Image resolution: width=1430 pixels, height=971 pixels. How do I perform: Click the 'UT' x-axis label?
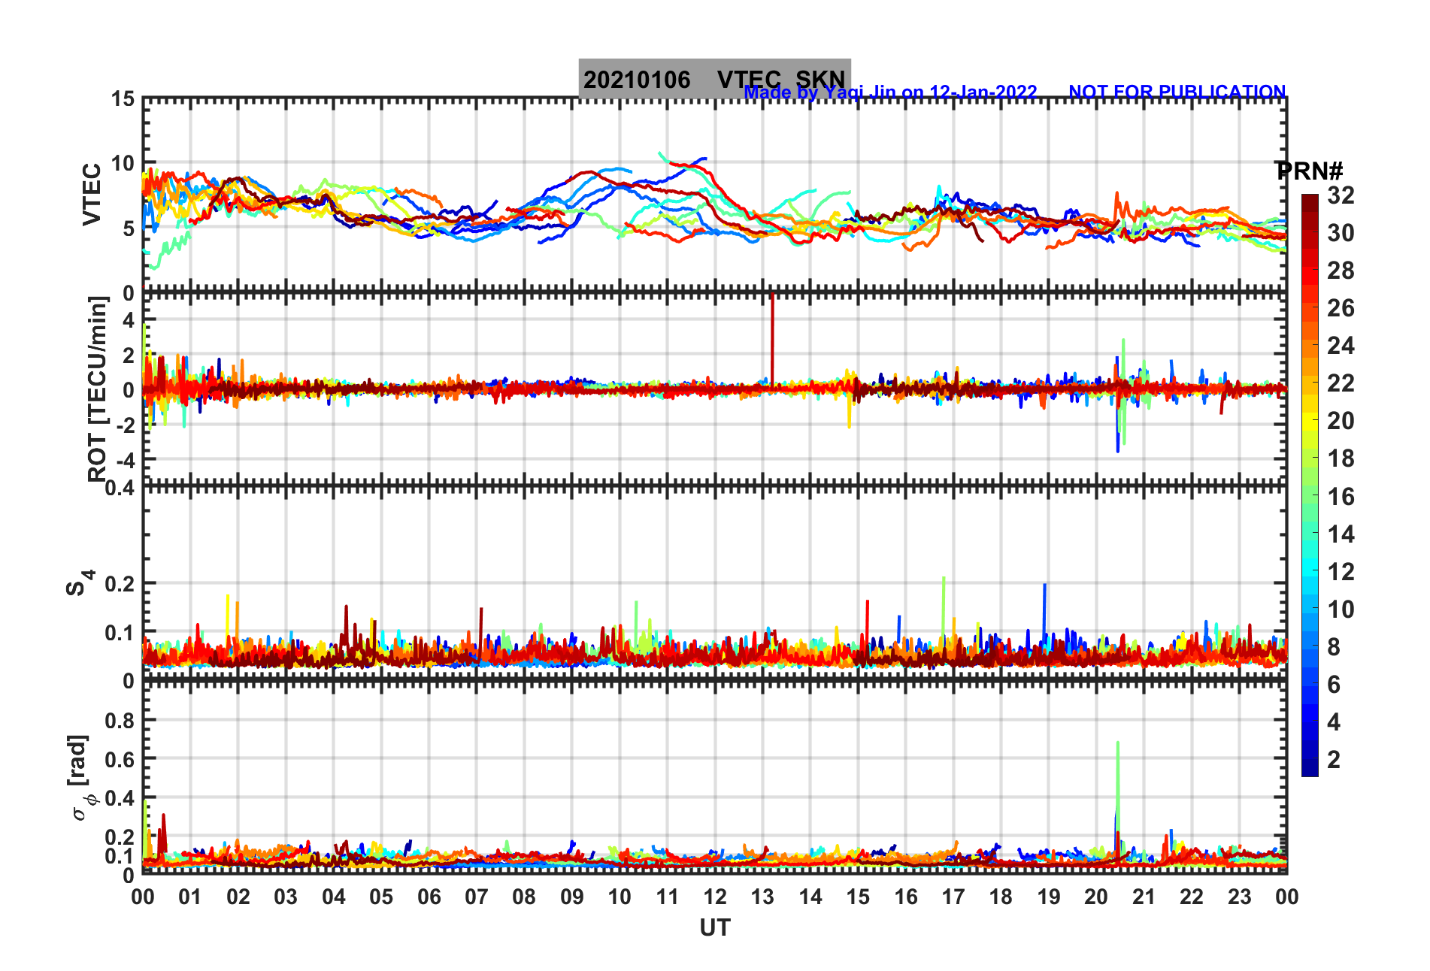714,928
